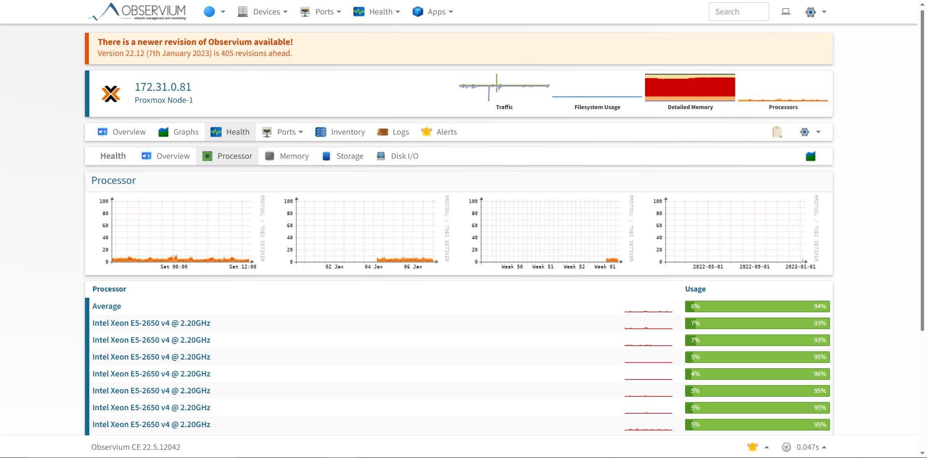Select the device Health tab
Image resolution: width=927 pixels, height=458 pixels.
point(230,132)
